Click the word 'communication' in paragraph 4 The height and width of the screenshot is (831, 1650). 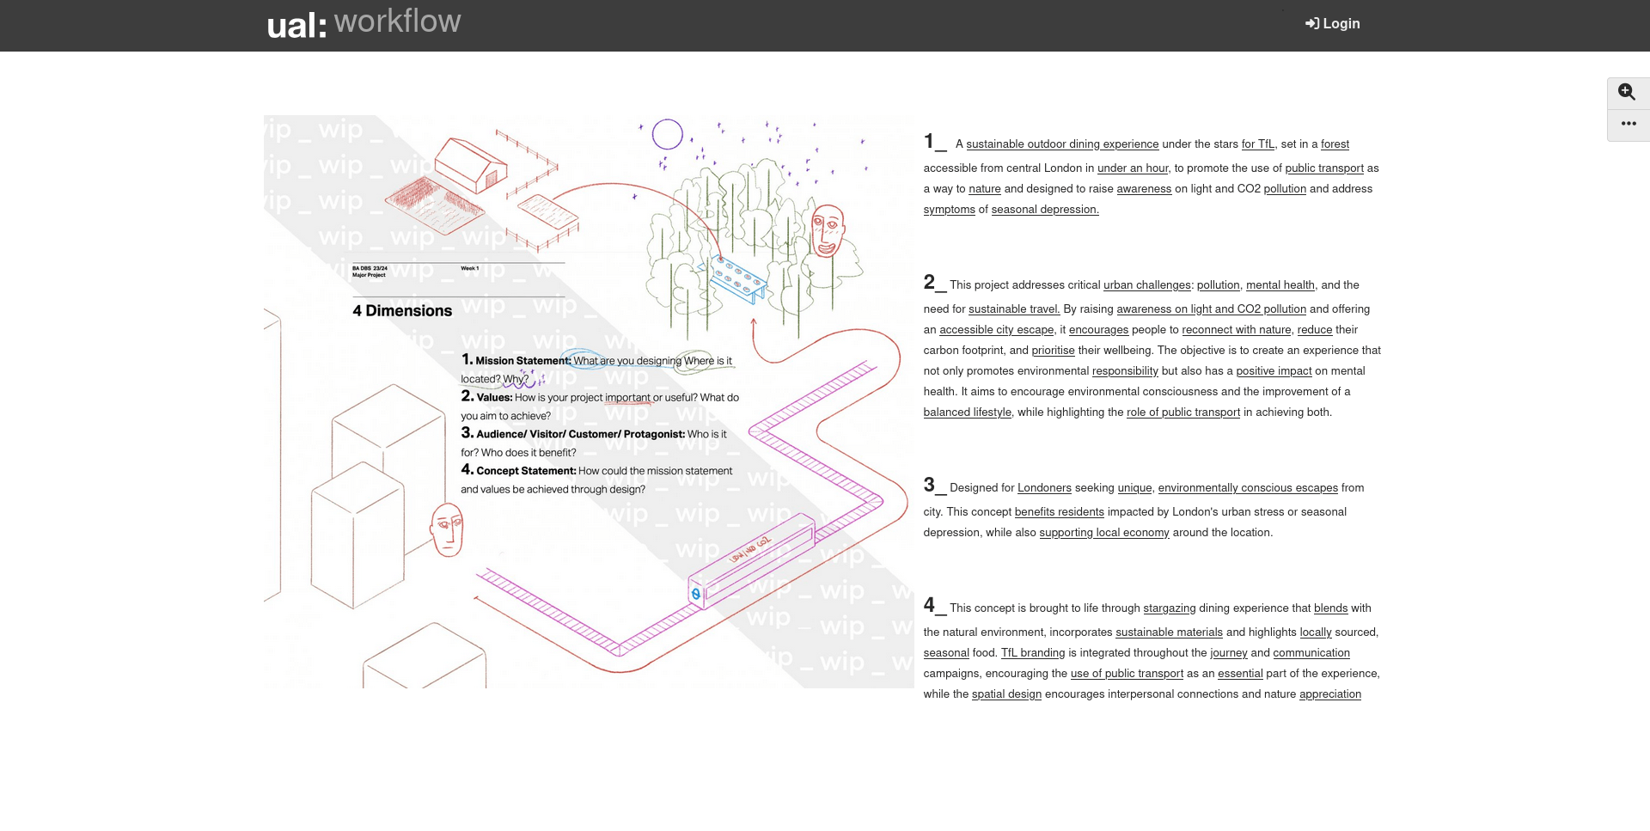[x=1311, y=653]
